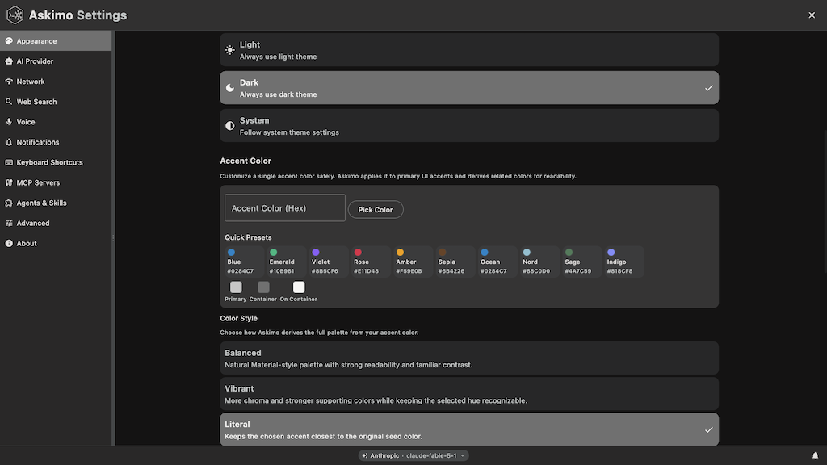The image size is (827, 465).
Task: Choose the Vibrant color style
Action: 469,394
